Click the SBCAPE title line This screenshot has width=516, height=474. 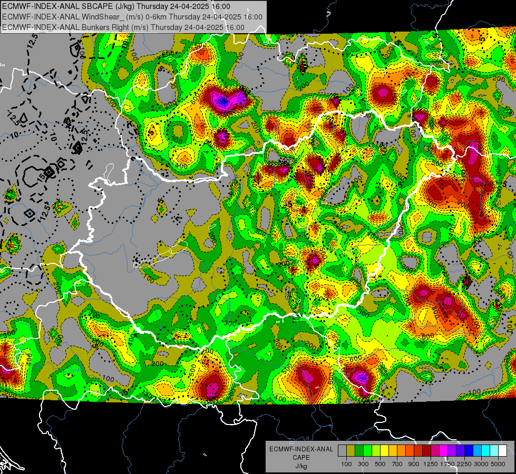pos(116,6)
